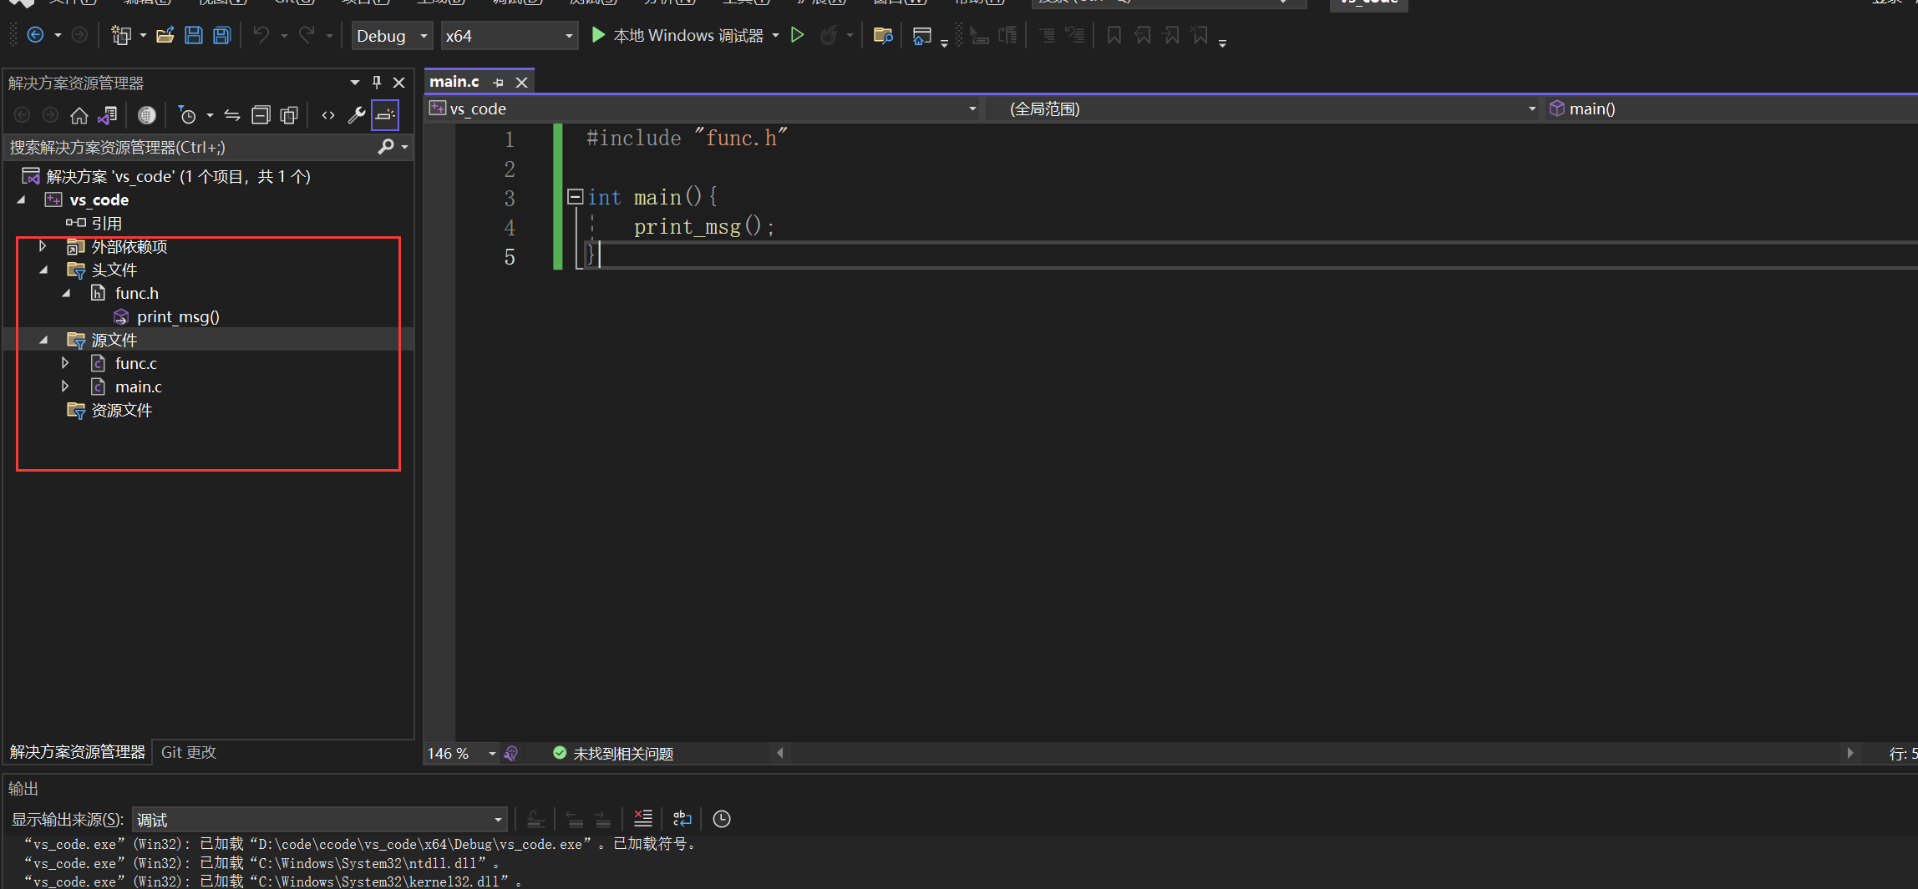Click the Solution Explorer search input field
1918x889 pixels.
pyautogui.click(x=192, y=147)
